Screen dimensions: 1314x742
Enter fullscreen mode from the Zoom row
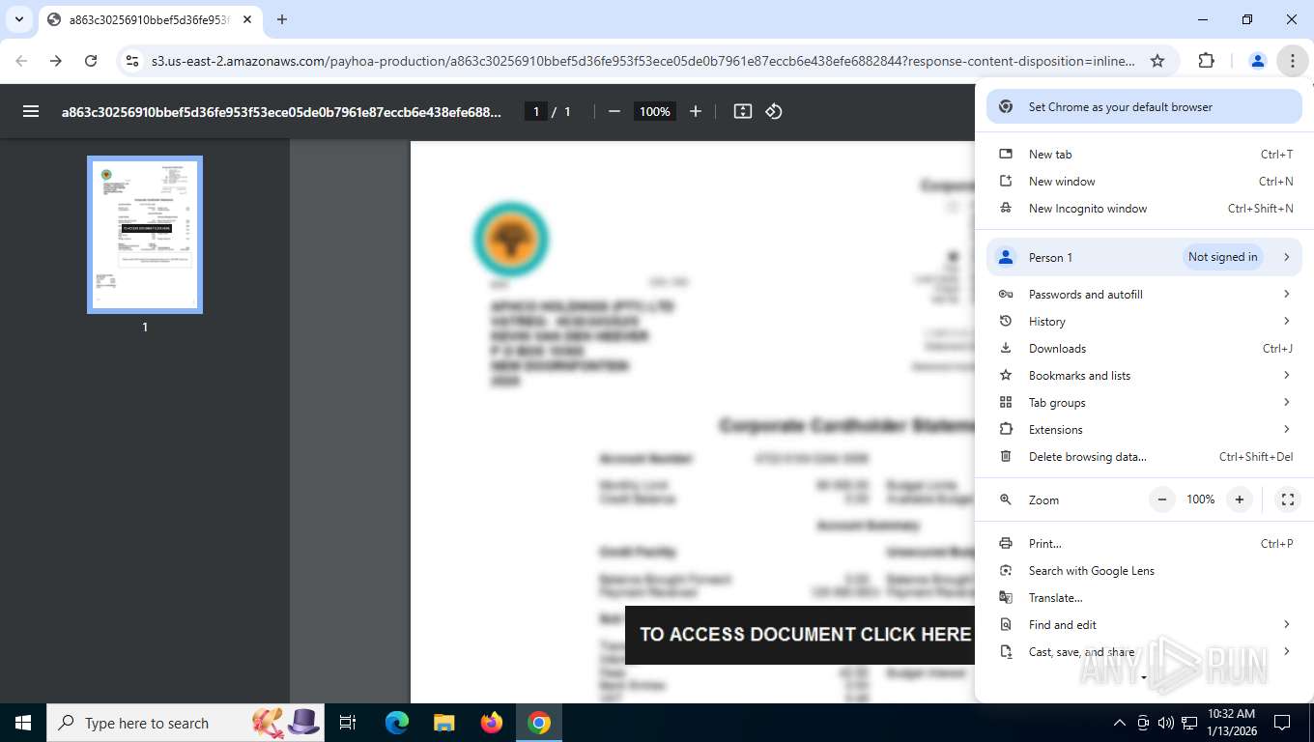pos(1287,499)
